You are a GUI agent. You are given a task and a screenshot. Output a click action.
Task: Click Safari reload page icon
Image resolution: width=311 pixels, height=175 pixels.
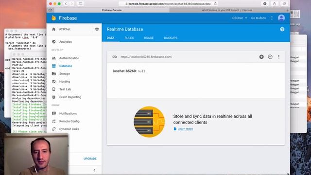point(215,3)
